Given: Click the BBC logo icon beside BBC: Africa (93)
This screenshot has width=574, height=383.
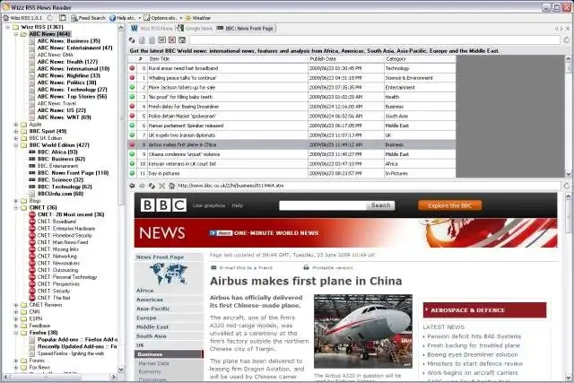Looking at the screenshot, I should (x=32, y=152).
